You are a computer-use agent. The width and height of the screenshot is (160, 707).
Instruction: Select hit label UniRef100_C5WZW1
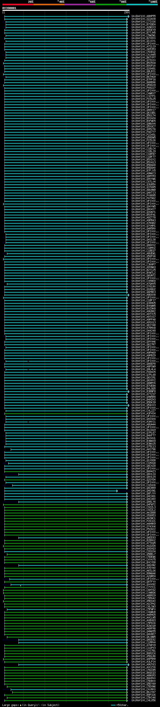click(x=143, y=36)
